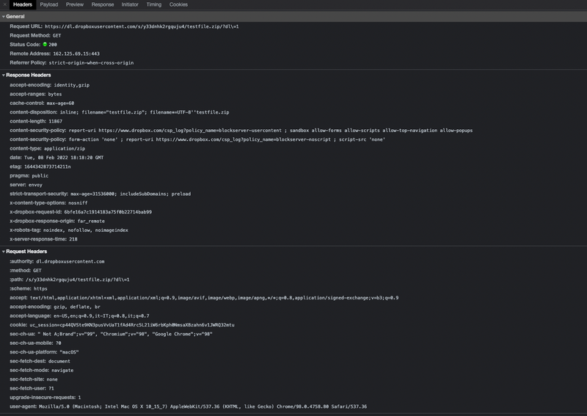Viewport: 587px width, 416px height.
Task: Click the x-dropbox-request-id value
Action: (108, 211)
